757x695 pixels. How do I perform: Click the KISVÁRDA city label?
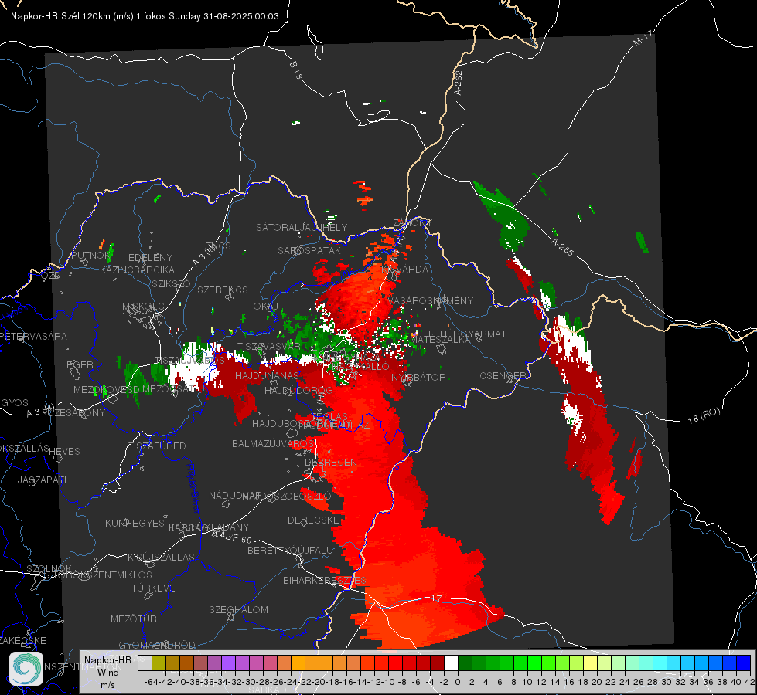(405, 270)
